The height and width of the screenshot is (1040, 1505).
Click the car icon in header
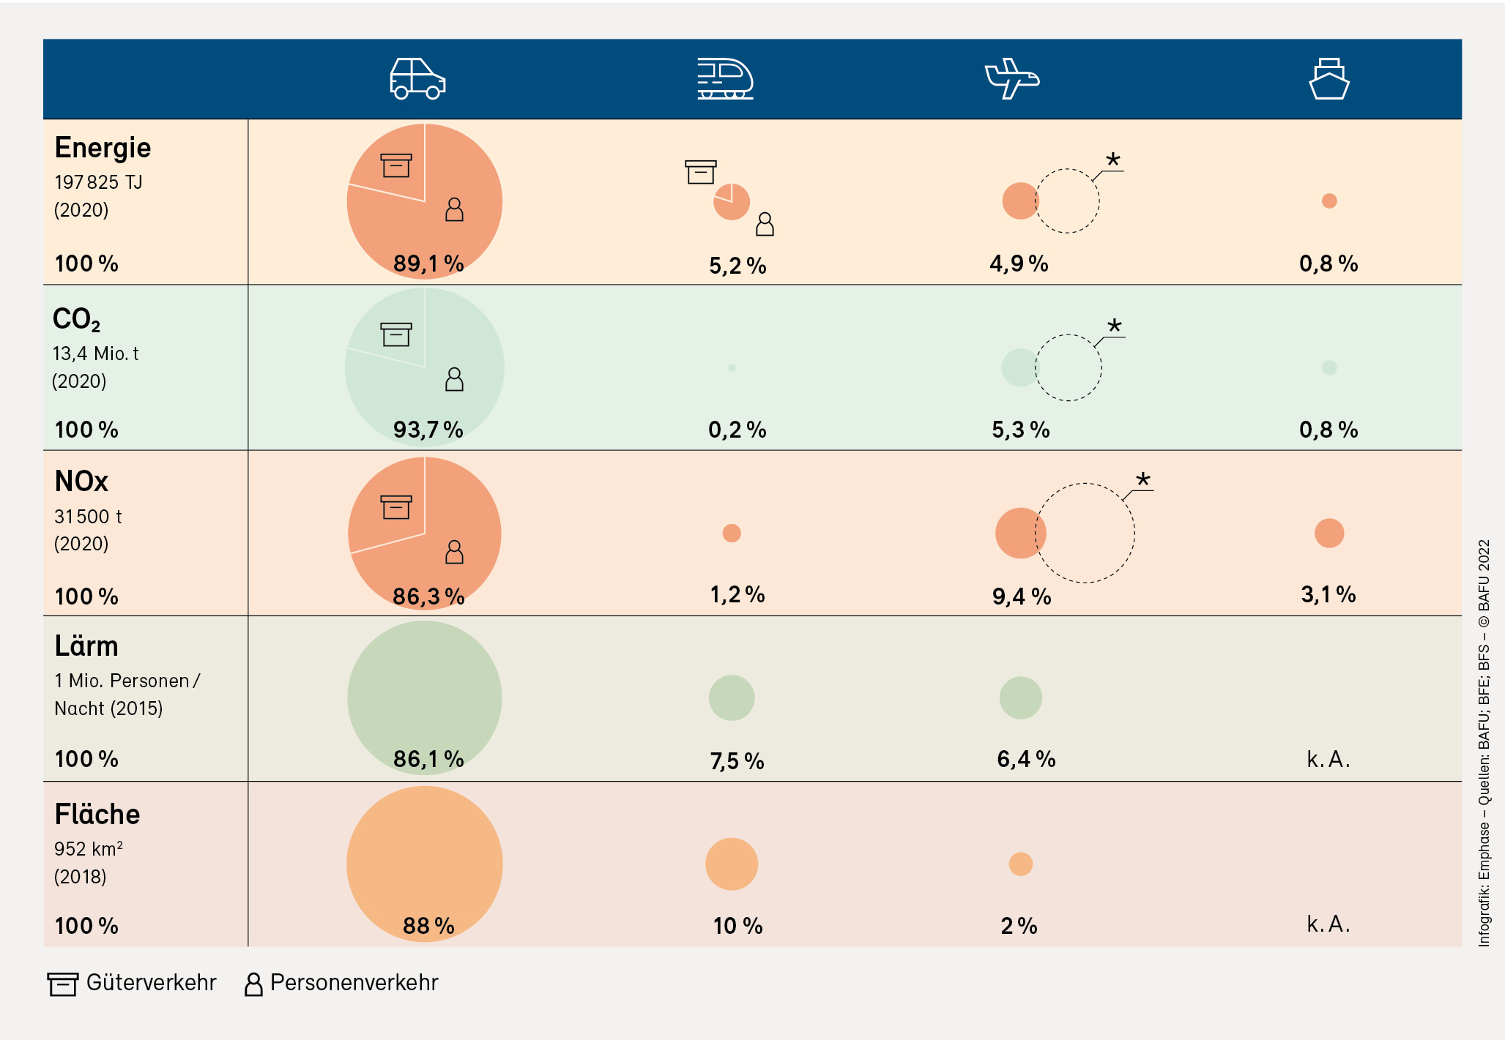(417, 79)
